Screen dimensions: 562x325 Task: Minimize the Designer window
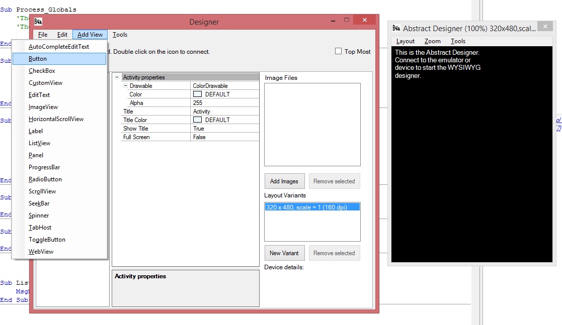(333, 21)
